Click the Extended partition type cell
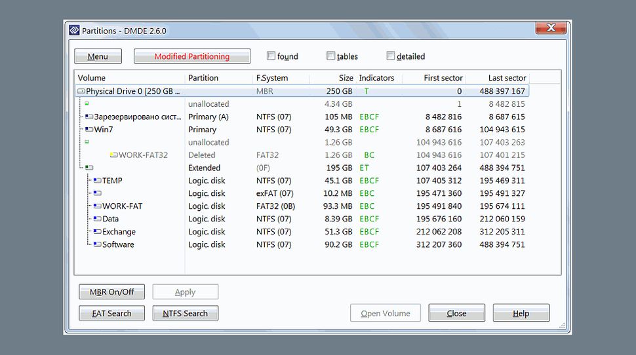This screenshot has height=355, width=636. click(205, 168)
